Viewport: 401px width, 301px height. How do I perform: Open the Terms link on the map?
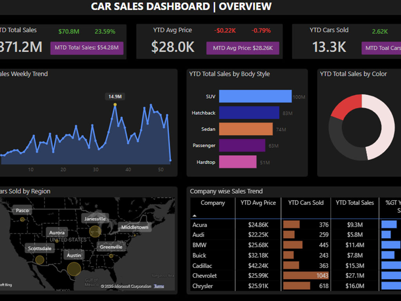click(x=159, y=286)
